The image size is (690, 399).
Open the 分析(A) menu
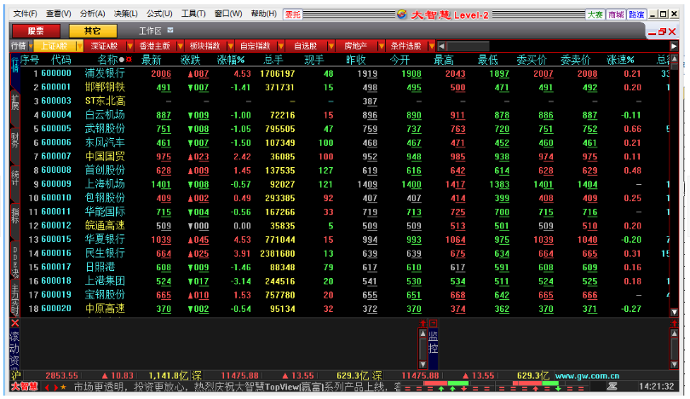coord(92,14)
